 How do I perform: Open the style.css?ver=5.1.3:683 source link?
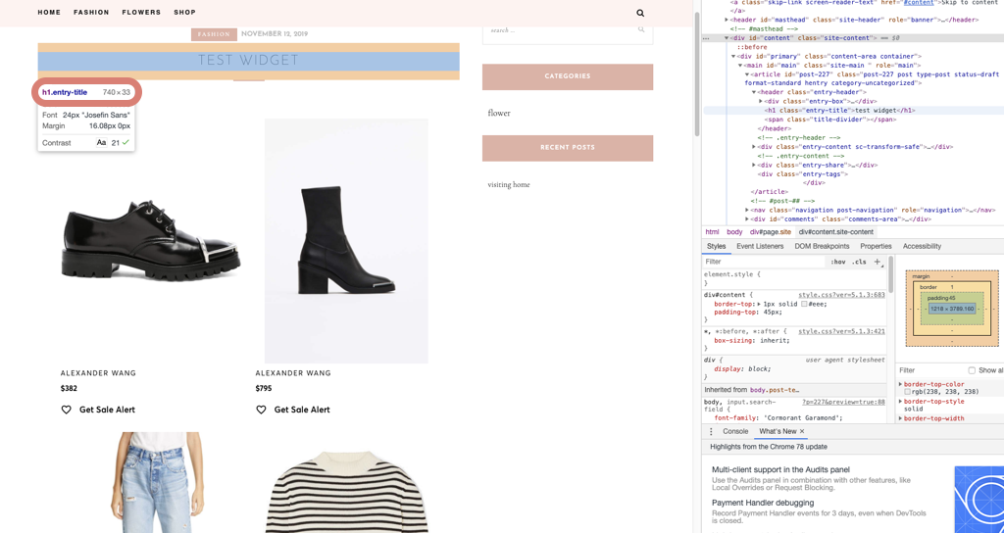tap(841, 295)
